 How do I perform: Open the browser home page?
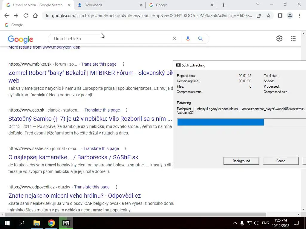(35, 16)
